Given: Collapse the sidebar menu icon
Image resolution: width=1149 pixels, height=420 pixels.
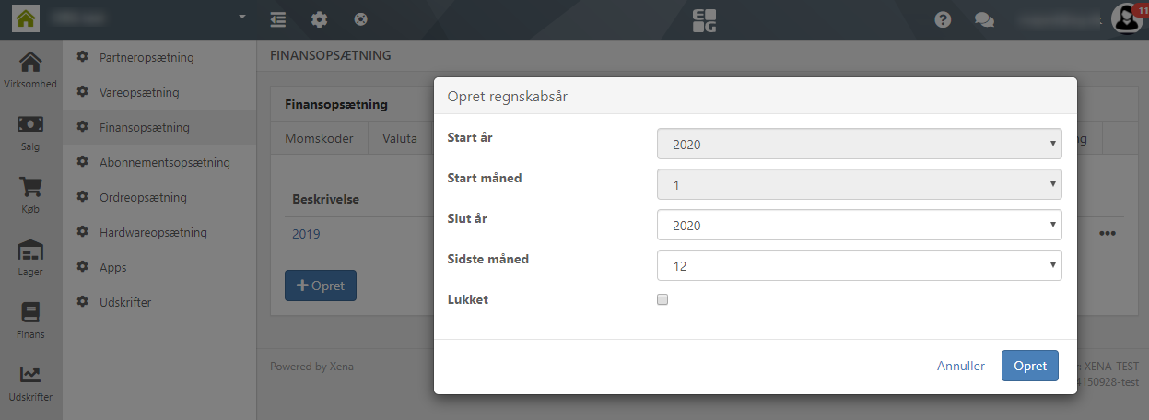Looking at the screenshot, I should 278,19.
